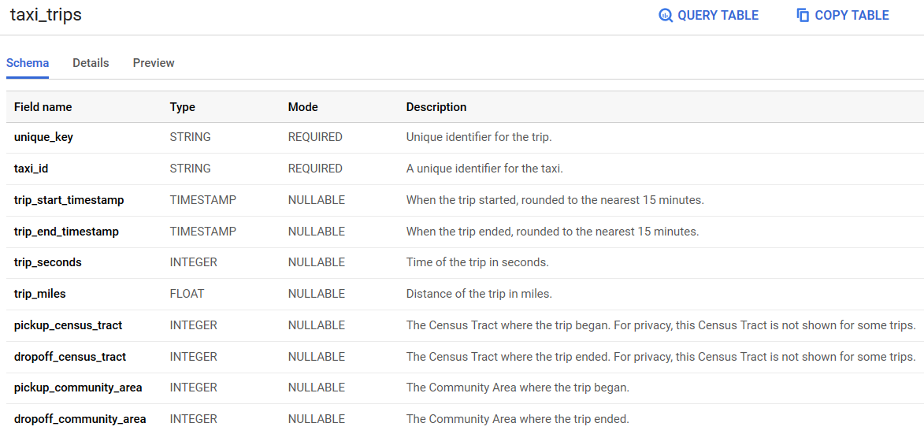Select the COPY TABLE button
924x434 pixels.
(x=843, y=15)
